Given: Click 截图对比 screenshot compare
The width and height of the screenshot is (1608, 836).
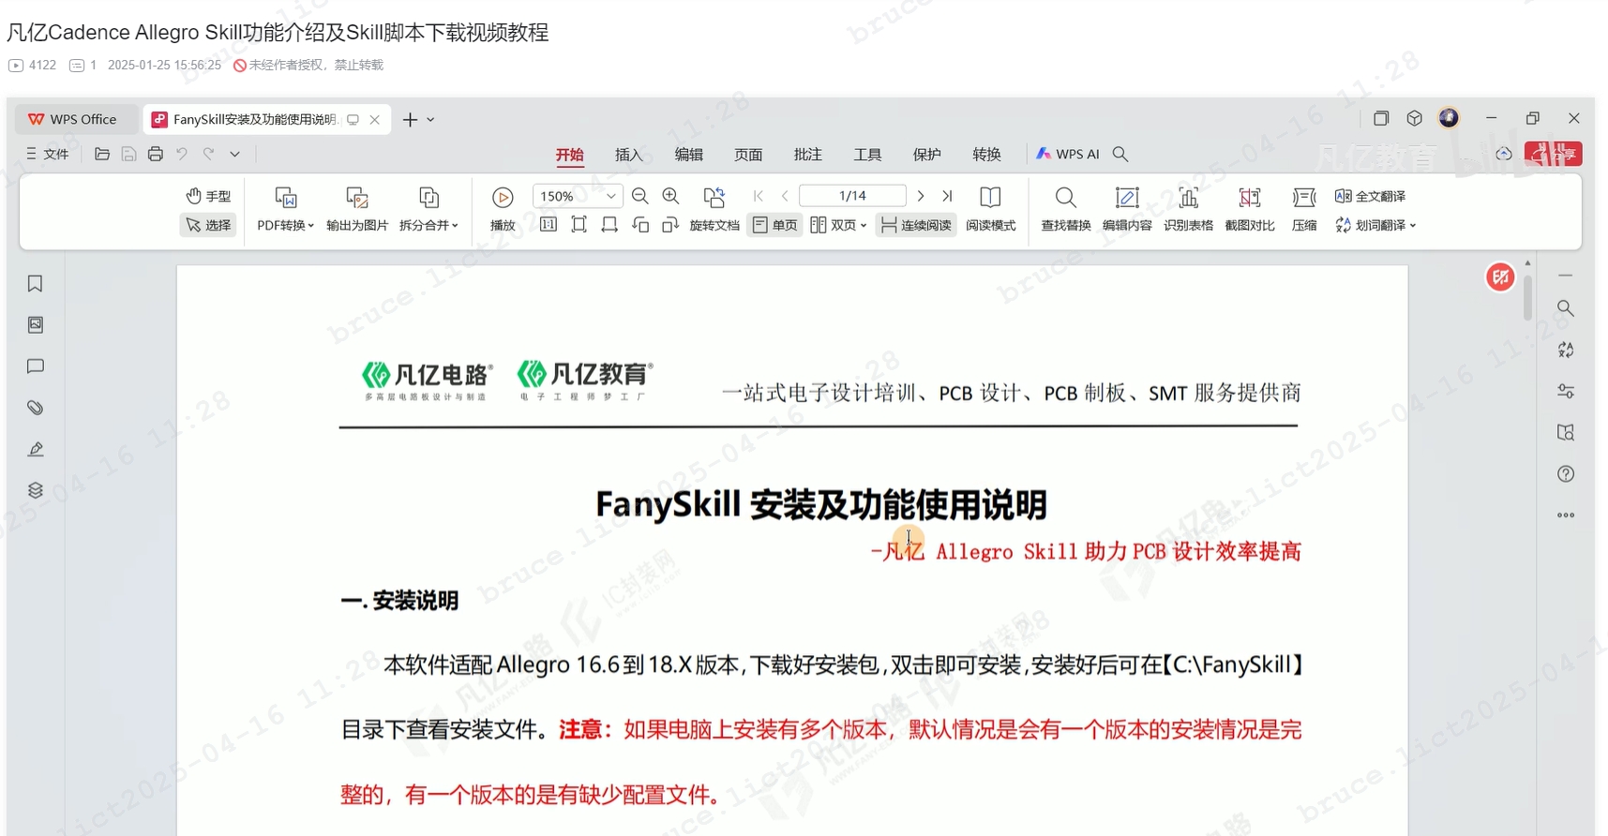Looking at the screenshot, I should pyautogui.click(x=1250, y=209).
